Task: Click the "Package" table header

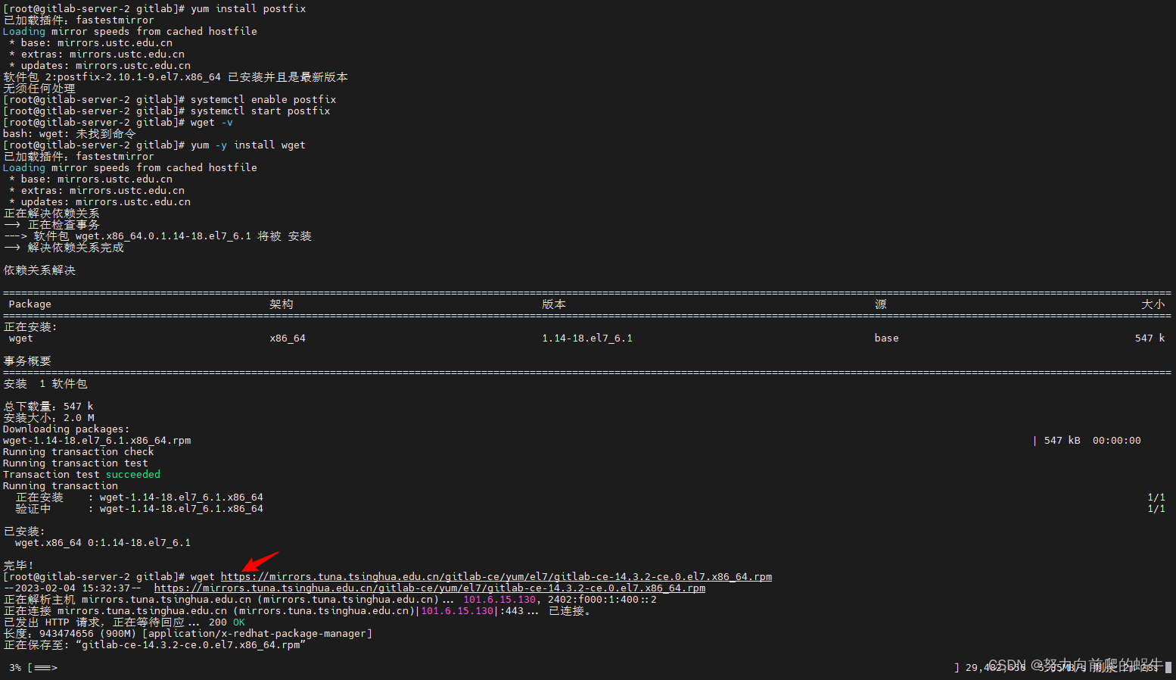Action: click(x=30, y=304)
